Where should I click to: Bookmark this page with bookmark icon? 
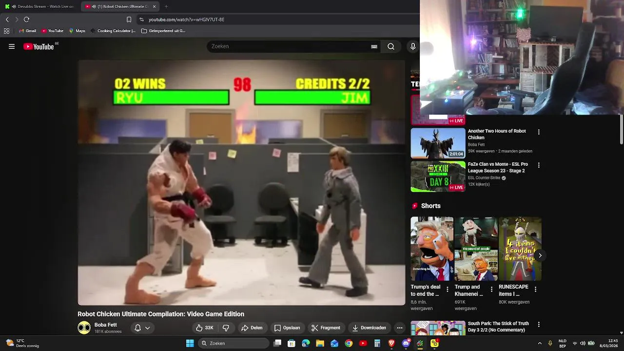129,19
